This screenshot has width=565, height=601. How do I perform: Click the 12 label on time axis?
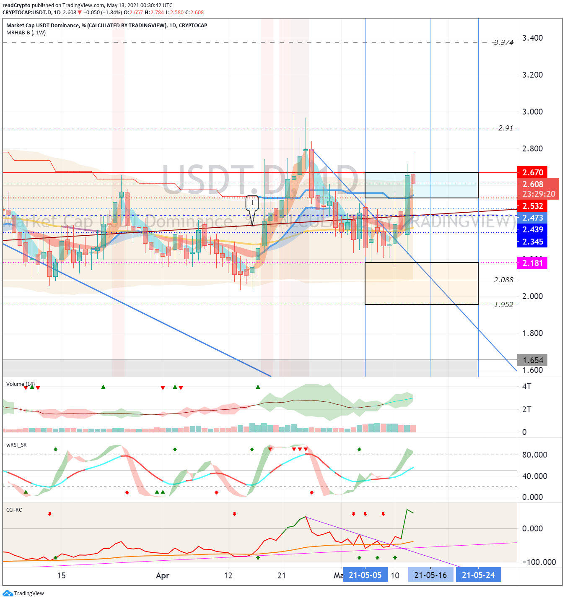coord(228,575)
